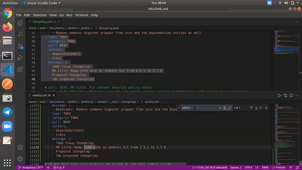Close the find widget
The image size is (302, 170).
point(266,108)
